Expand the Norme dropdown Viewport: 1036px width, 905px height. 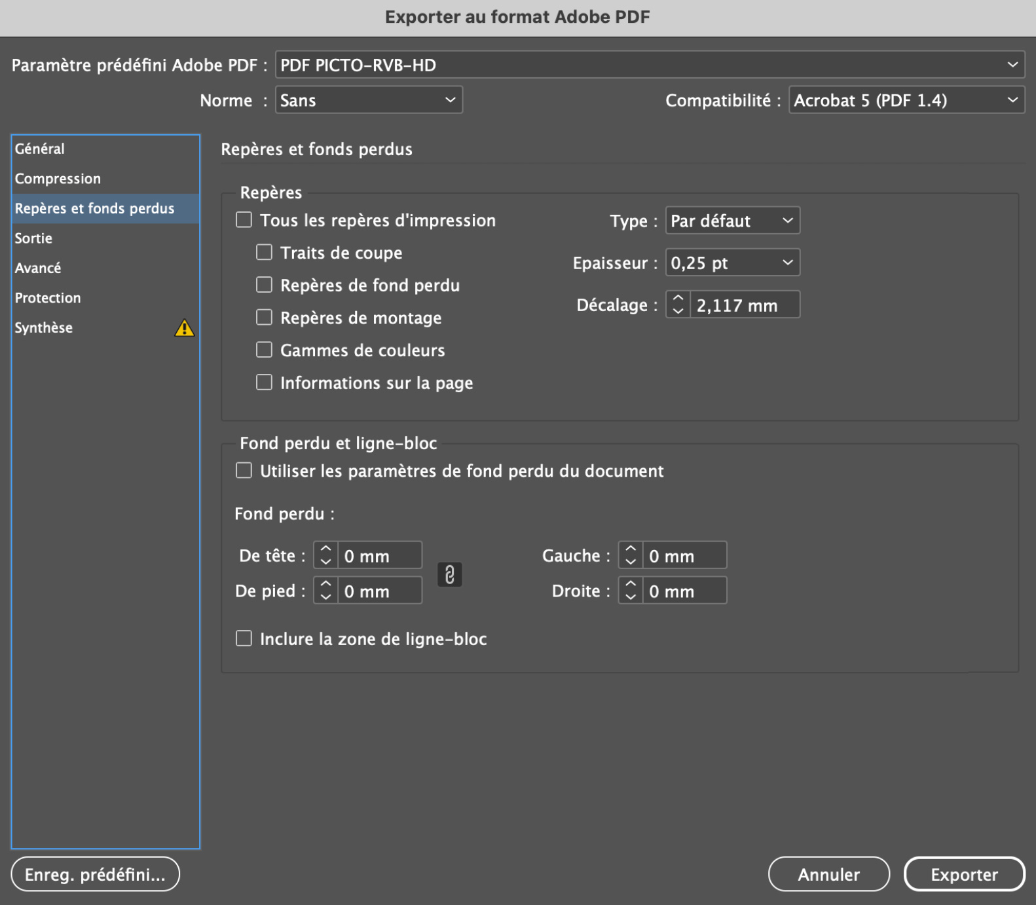point(368,100)
